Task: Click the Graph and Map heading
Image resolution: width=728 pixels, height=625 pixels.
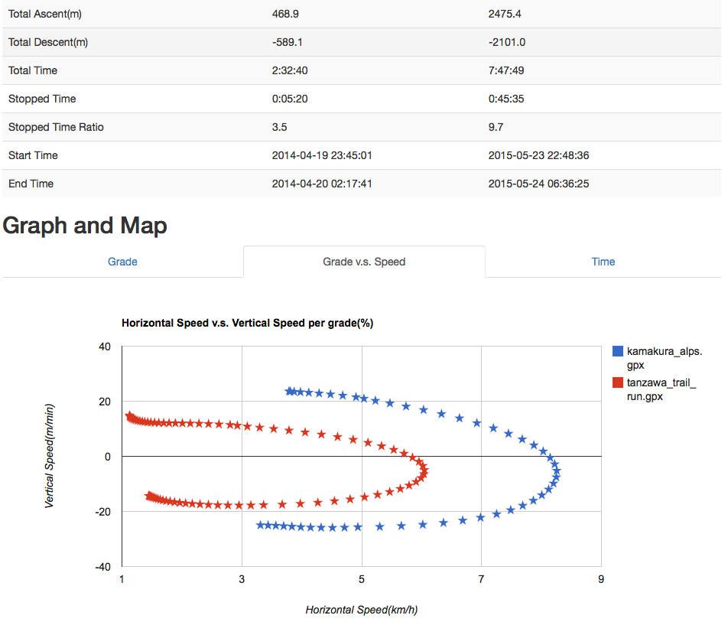Action: 84,226
